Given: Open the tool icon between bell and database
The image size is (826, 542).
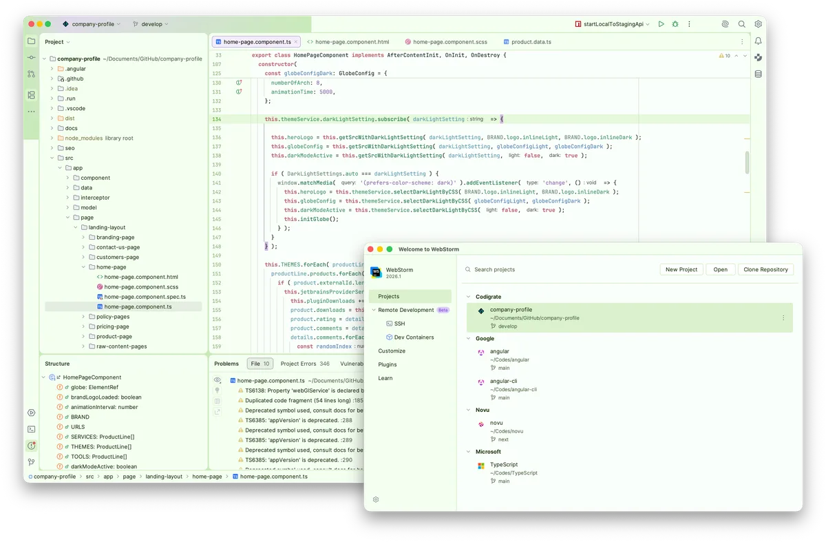Looking at the screenshot, I should point(758,58).
